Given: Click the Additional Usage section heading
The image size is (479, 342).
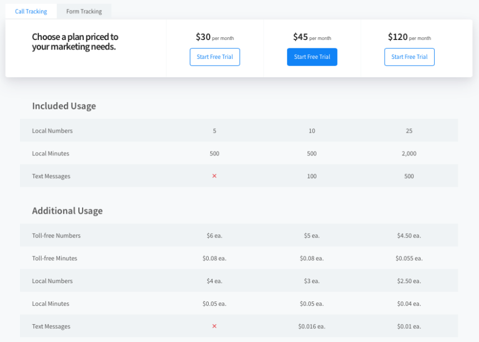Looking at the screenshot, I should pos(67,211).
